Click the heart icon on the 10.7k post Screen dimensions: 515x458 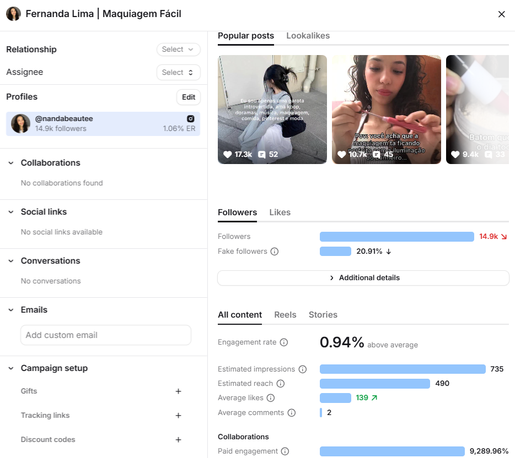click(341, 155)
